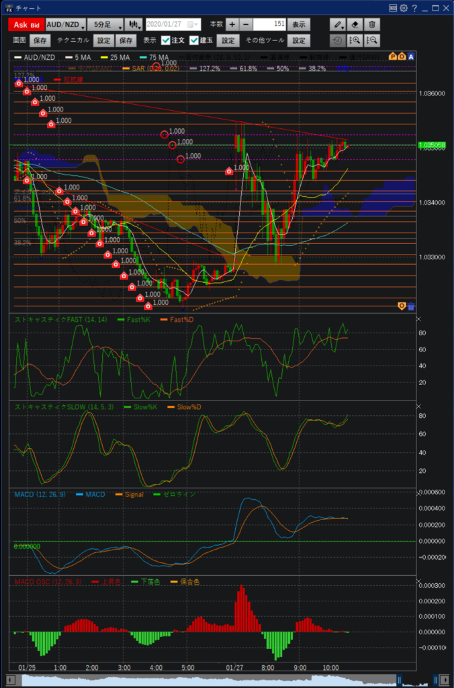Open settings gear in title bar
Screen dimensions: 454x688
click(x=403, y=7)
